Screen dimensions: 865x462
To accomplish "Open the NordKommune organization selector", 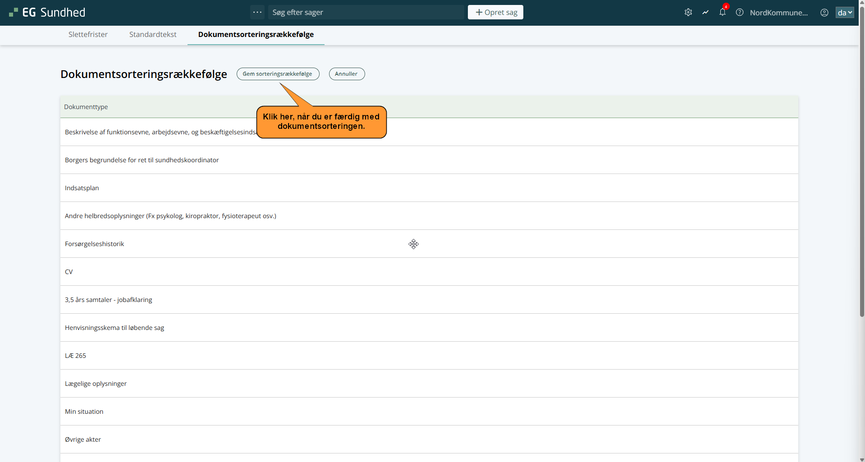I will click(x=778, y=13).
